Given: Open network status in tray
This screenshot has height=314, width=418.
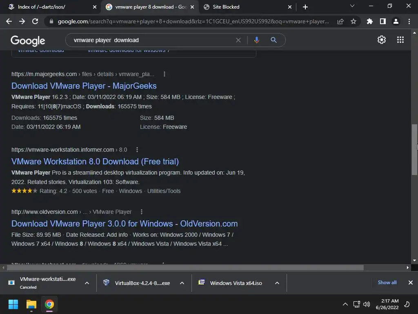Looking at the screenshot, I should tap(356, 304).
